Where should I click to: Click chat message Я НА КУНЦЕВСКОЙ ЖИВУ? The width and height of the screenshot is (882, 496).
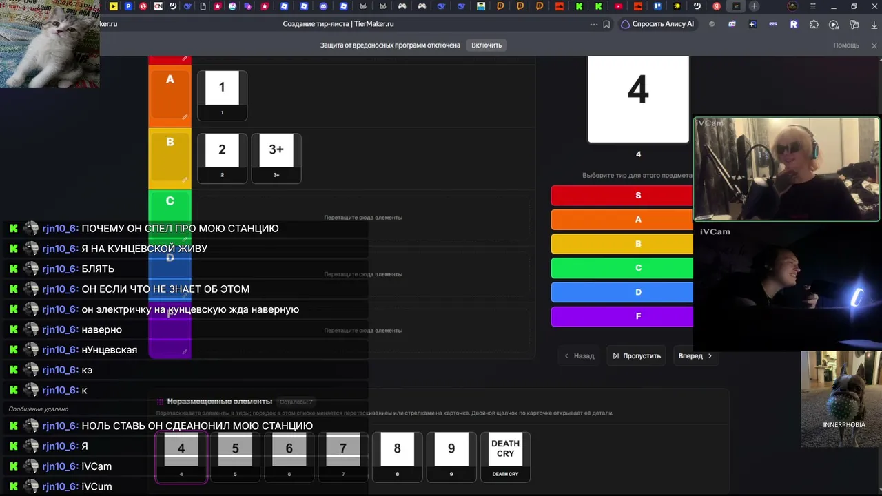tap(144, 248)
